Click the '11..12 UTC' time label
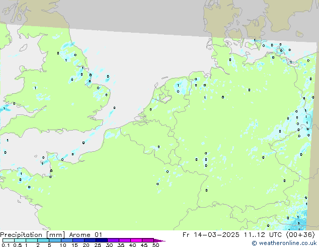319x247 pixels. click(x=263, y=235)
